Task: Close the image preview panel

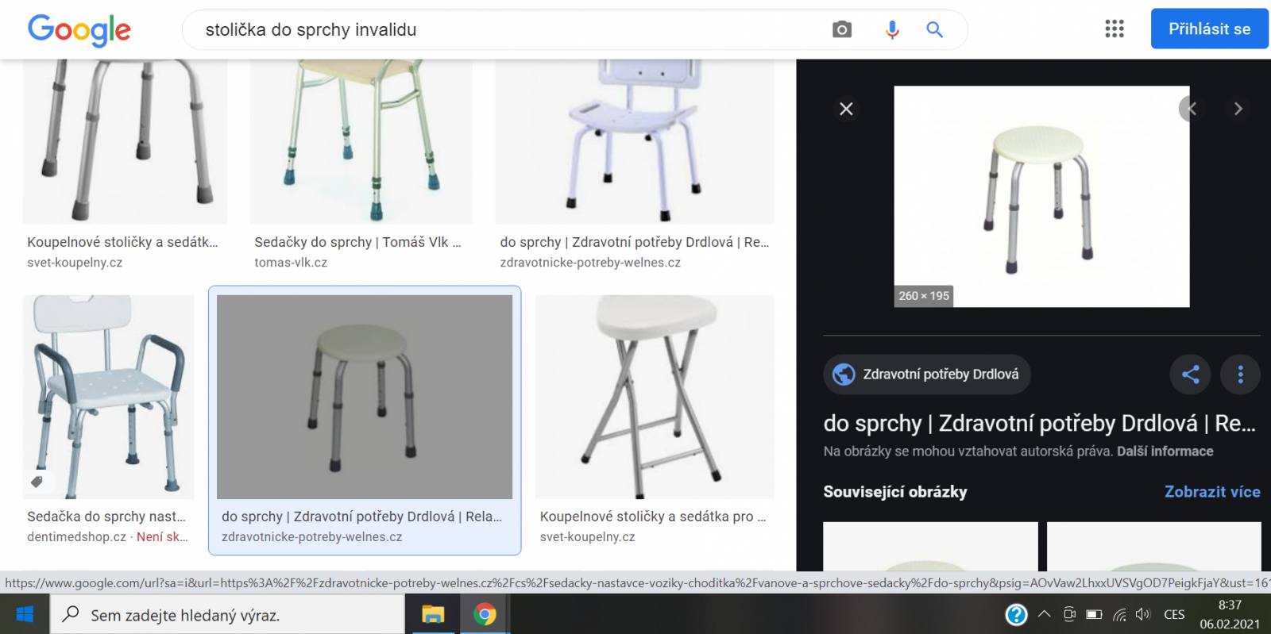Action: point(846,109)
